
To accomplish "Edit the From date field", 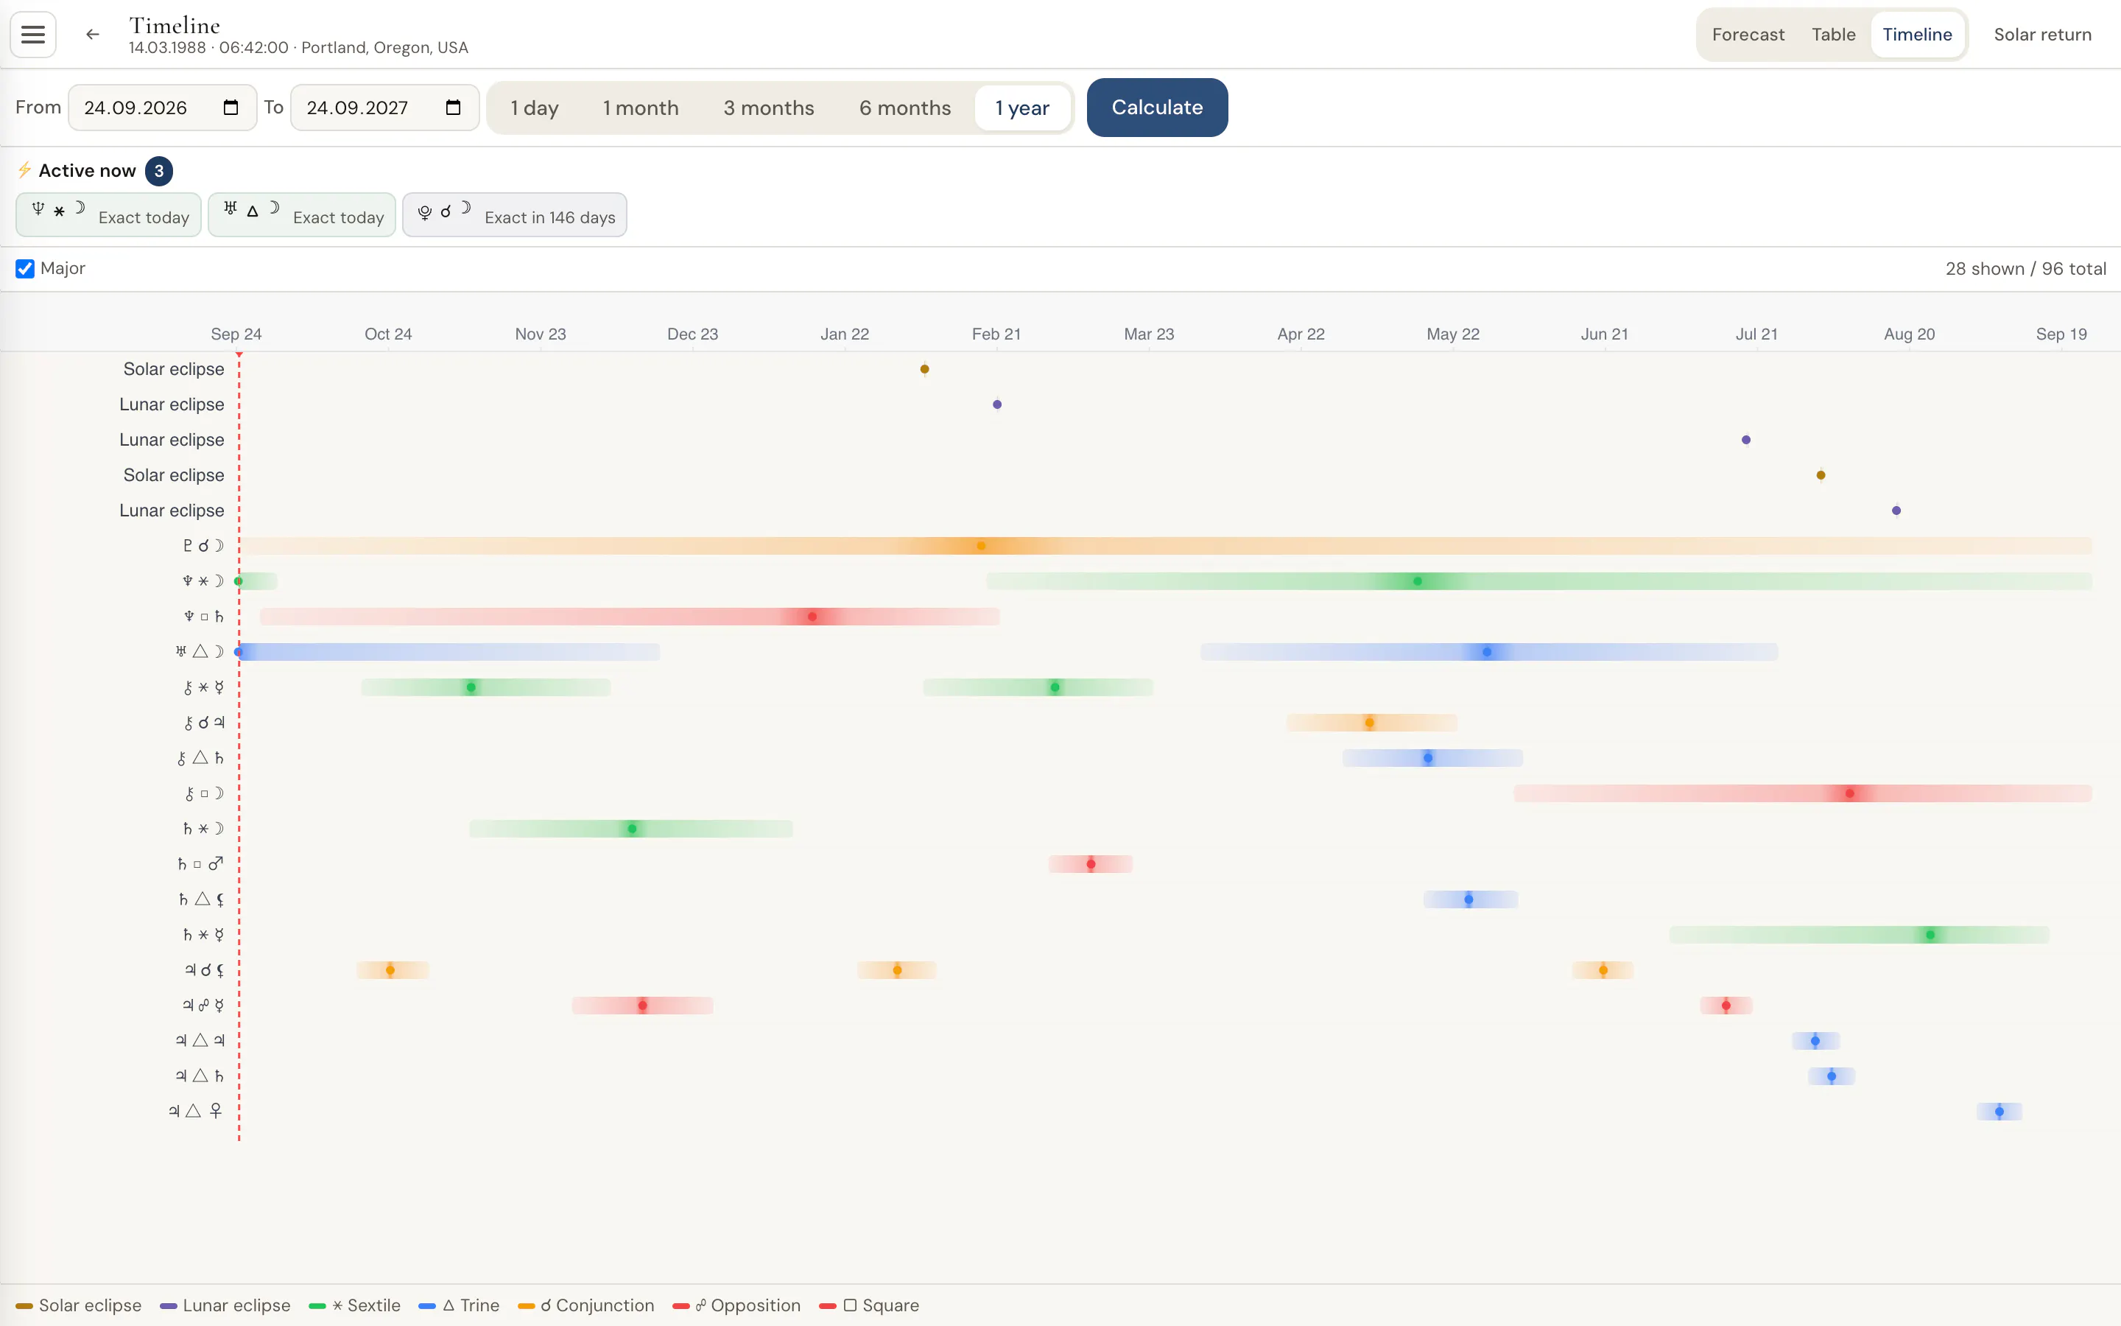I will pyautogui.click(x=162, y=107).
